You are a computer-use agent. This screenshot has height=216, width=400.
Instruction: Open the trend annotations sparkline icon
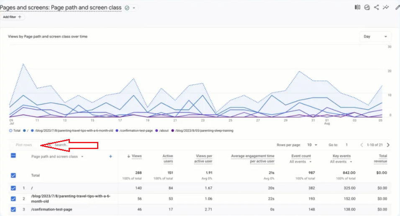[x=386, y=8]
